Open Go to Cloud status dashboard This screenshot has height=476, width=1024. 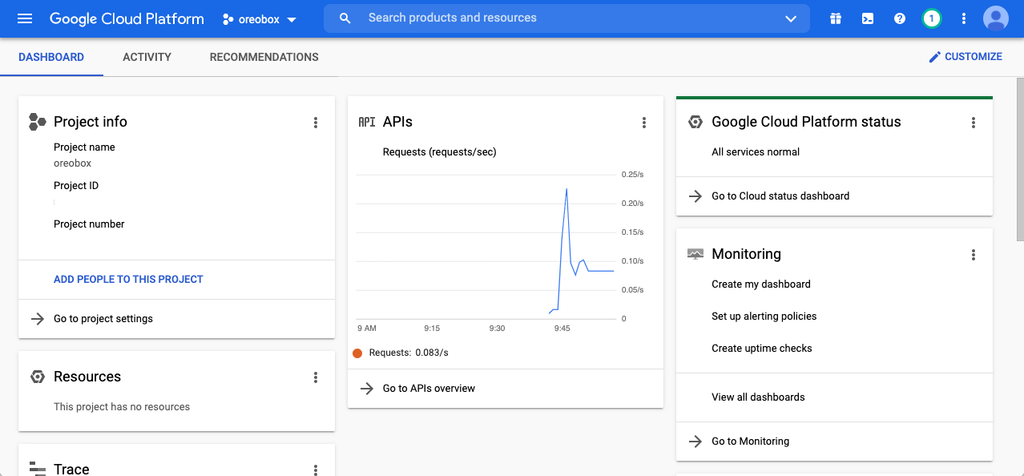780,196
